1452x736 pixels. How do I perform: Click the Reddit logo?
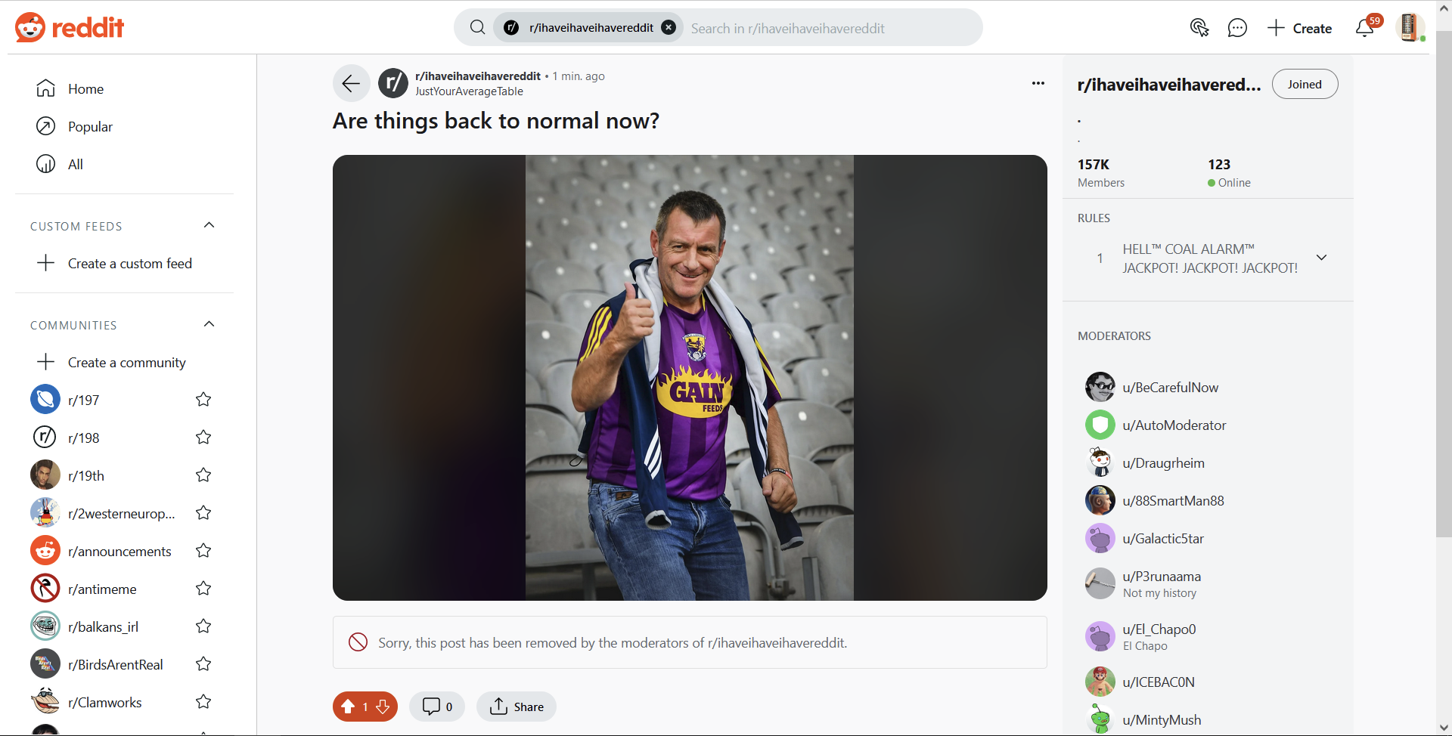pyautogui.click(x=70, y=28)
